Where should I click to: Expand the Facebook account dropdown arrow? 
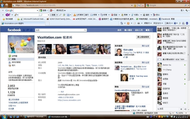coord(151,30)
